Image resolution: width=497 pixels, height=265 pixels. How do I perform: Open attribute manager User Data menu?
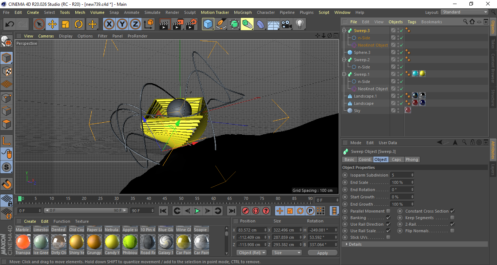(388, 143)
